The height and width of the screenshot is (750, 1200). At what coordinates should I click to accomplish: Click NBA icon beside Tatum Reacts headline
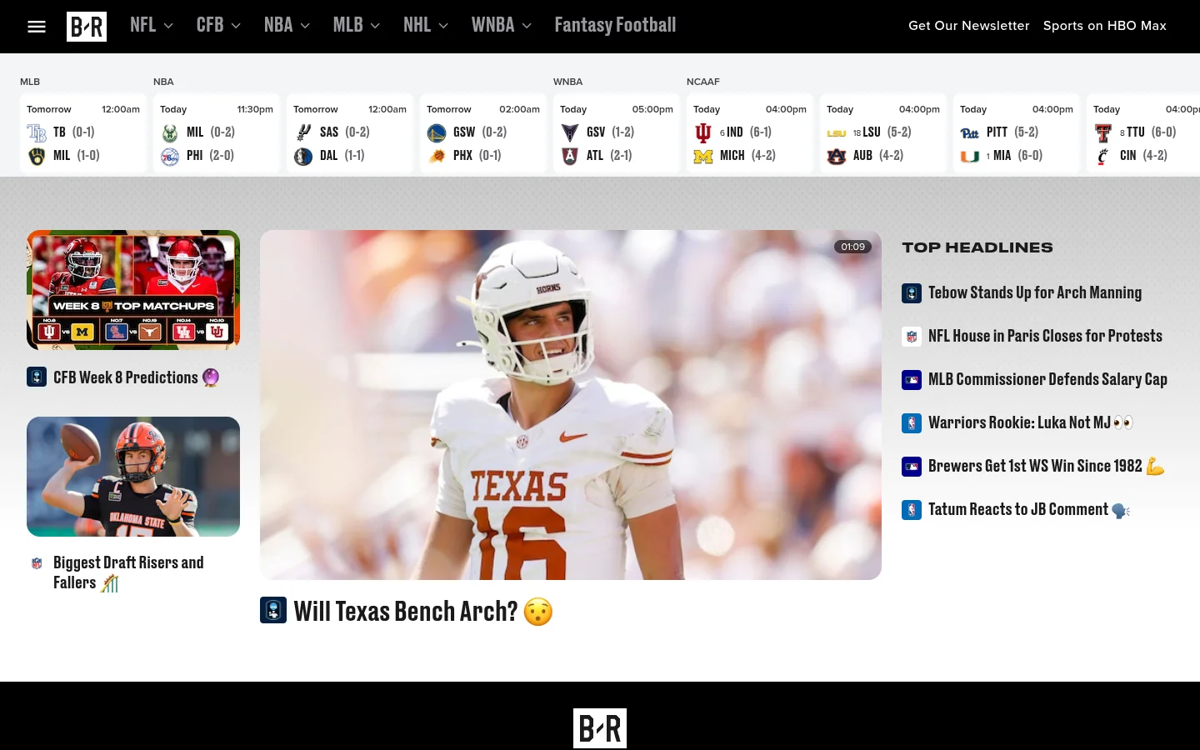(x=912, y=510)
